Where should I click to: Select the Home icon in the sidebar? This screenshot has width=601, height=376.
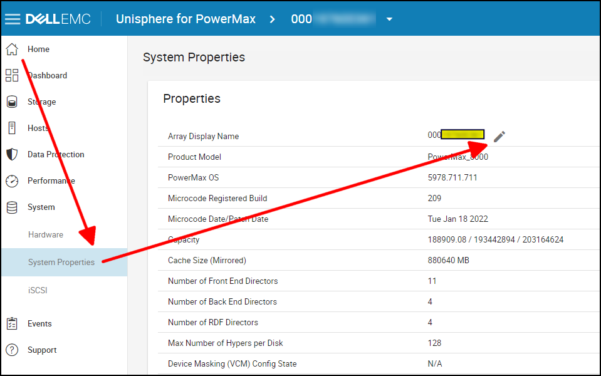point(11,49)
